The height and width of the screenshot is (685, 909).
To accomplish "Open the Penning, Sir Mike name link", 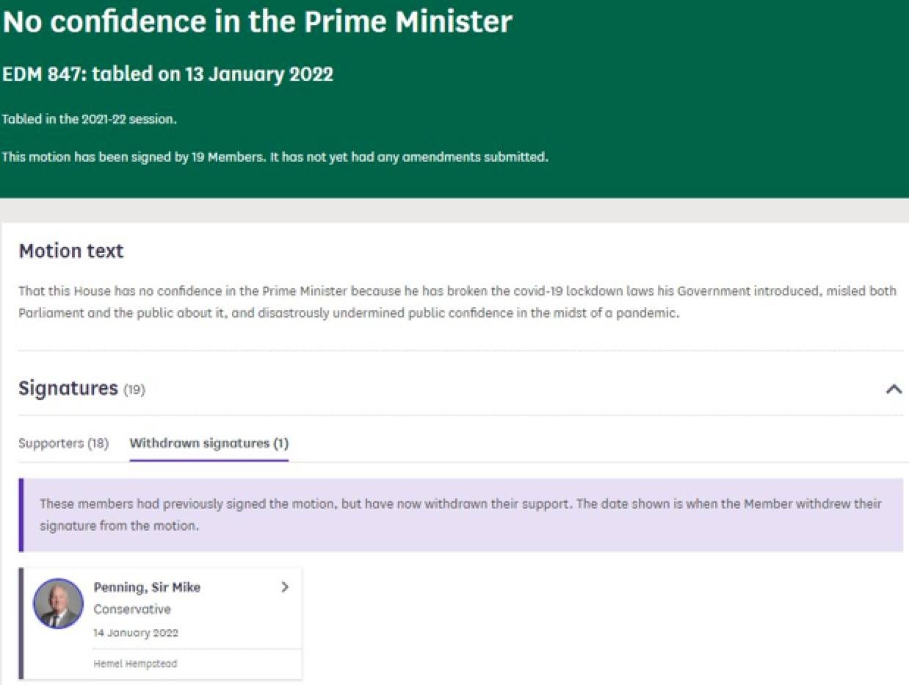I will (x=147, y=587).
